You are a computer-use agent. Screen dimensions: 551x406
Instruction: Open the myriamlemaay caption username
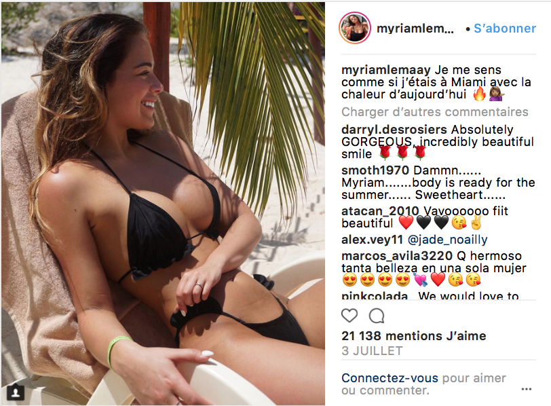point(386,70)
